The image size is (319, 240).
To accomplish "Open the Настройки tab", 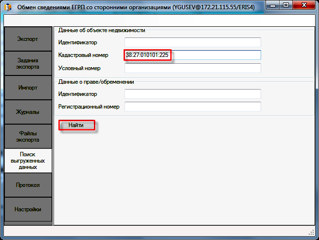I will [28, 209].
